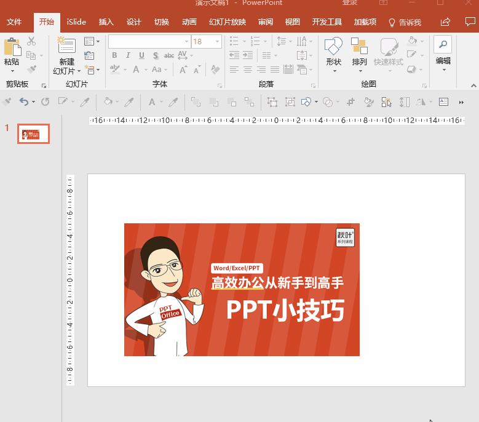This screenshot has height=422, width=479.
Task: Open the font size dropdown showing 18
Action: pyautogui.click(x=218, y=42)
